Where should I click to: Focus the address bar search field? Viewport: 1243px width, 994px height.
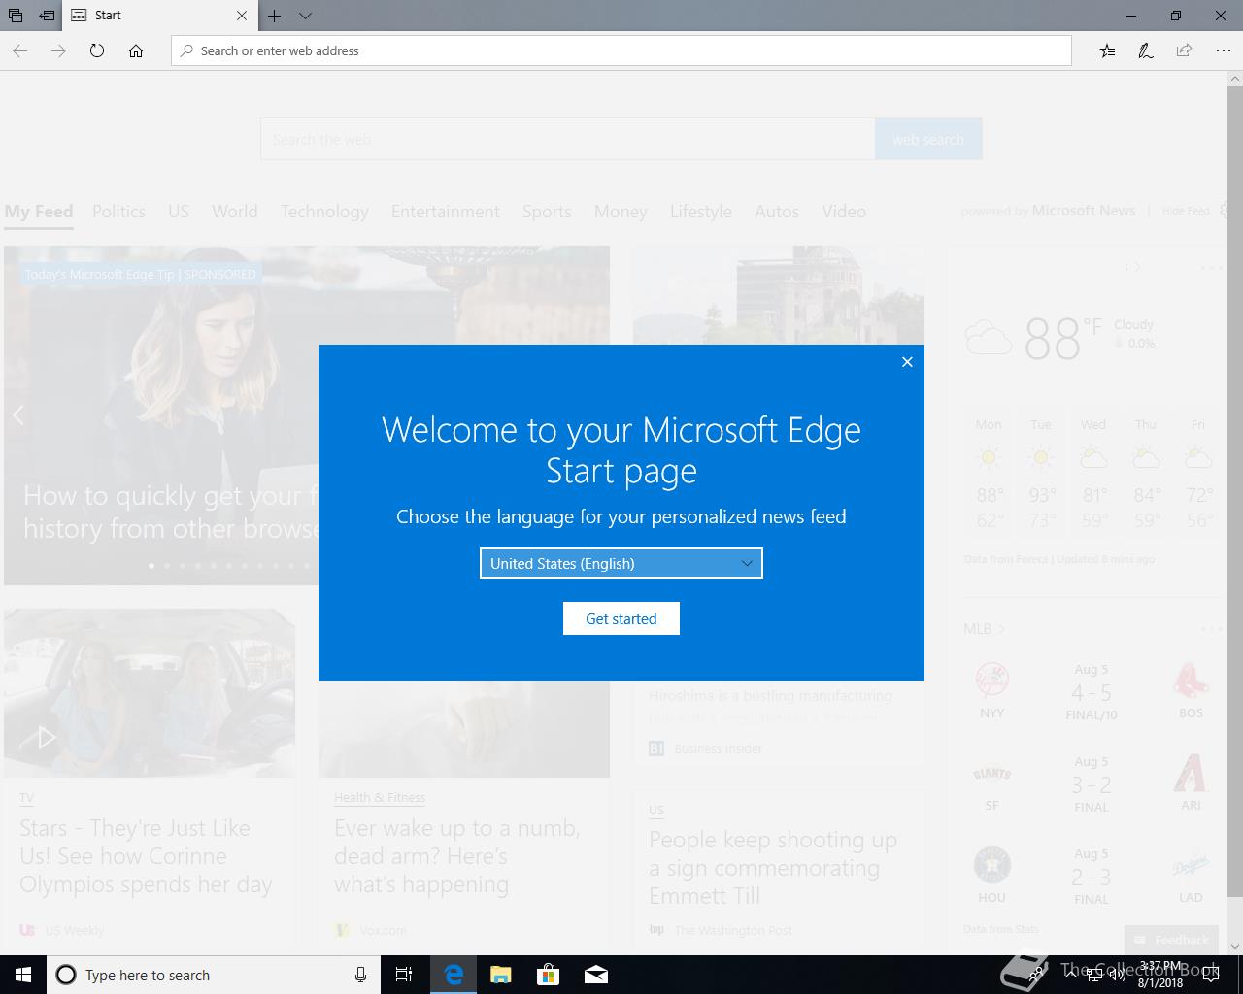pyautogui.click(x=621, y=50)
